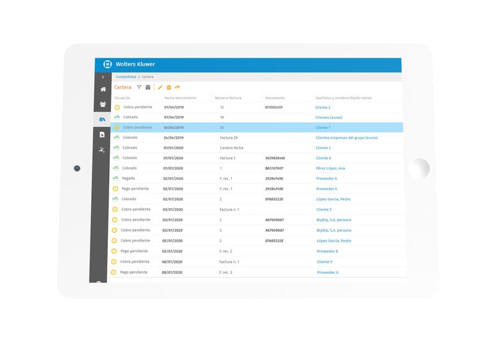Open the Cliente 6 link

324,158
